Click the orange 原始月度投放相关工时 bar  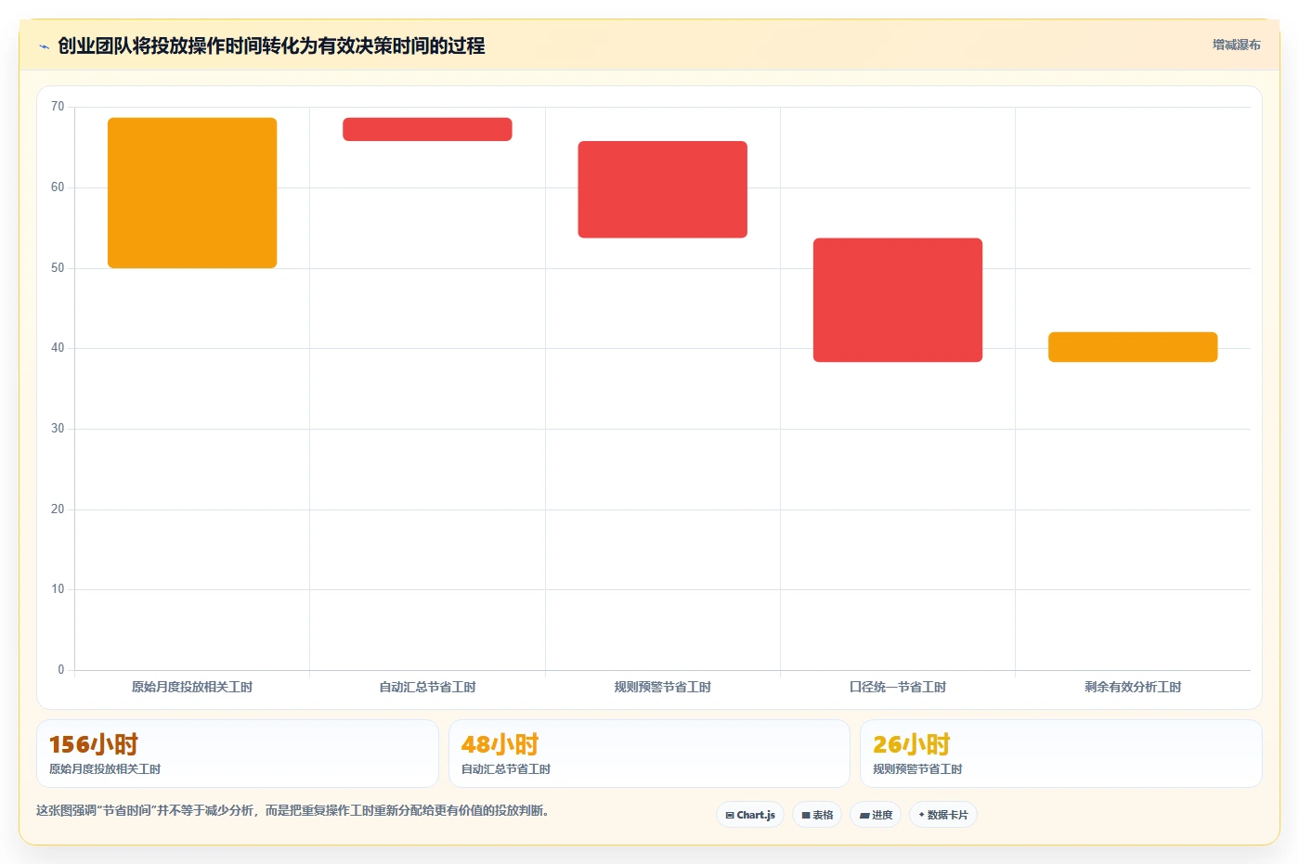click(192, 193)
